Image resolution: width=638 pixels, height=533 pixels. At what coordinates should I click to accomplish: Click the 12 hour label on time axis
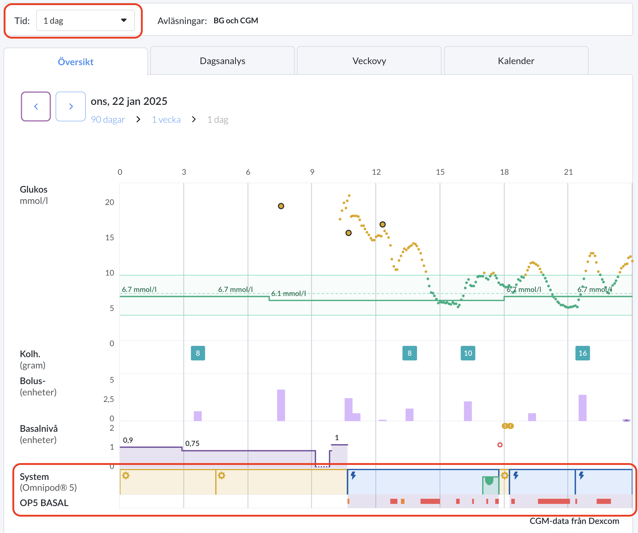[376, 172]
